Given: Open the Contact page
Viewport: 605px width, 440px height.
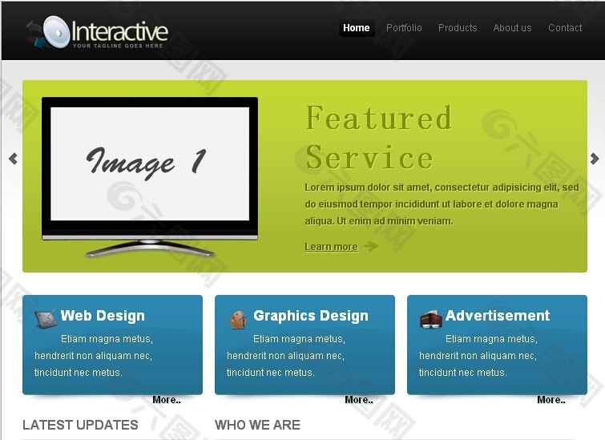Looking at the screenshot, I should (565, 28).
